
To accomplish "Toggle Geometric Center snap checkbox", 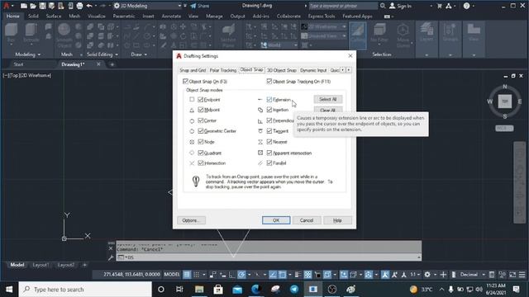I will (200, 131).
